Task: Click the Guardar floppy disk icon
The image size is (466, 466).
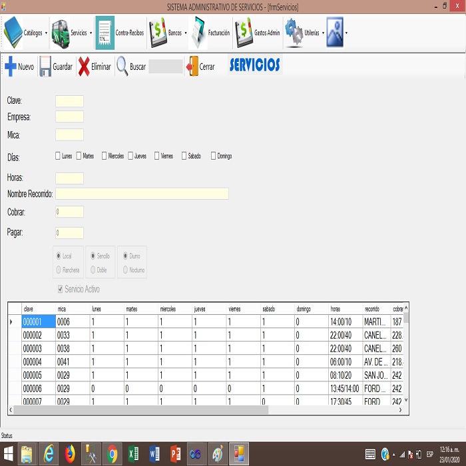Action: coord(45,67)
